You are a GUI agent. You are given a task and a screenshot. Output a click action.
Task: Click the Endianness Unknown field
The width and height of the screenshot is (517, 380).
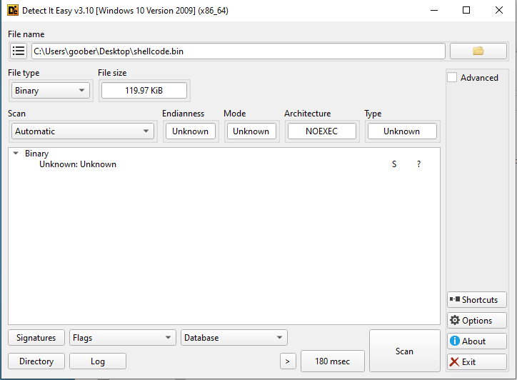tap(190, 131)
